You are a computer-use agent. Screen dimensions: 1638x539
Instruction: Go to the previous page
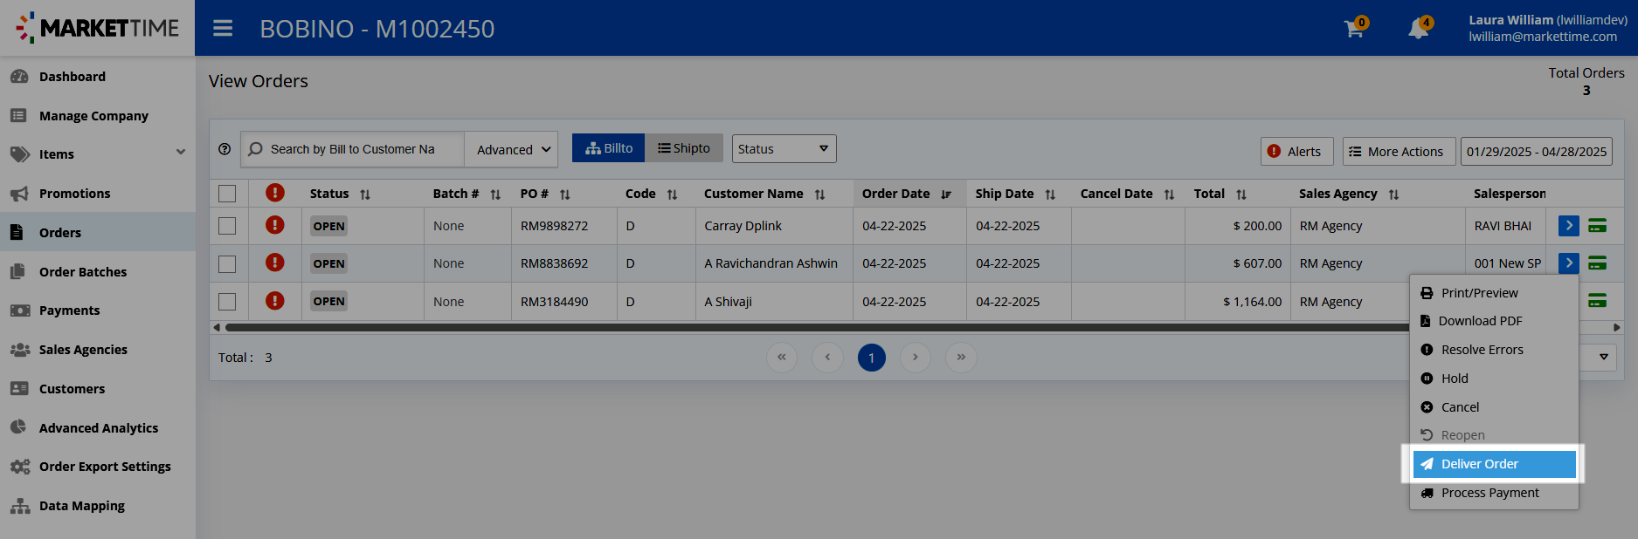[x=827, y=358]
